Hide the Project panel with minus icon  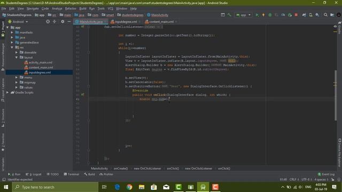point(69,21)
